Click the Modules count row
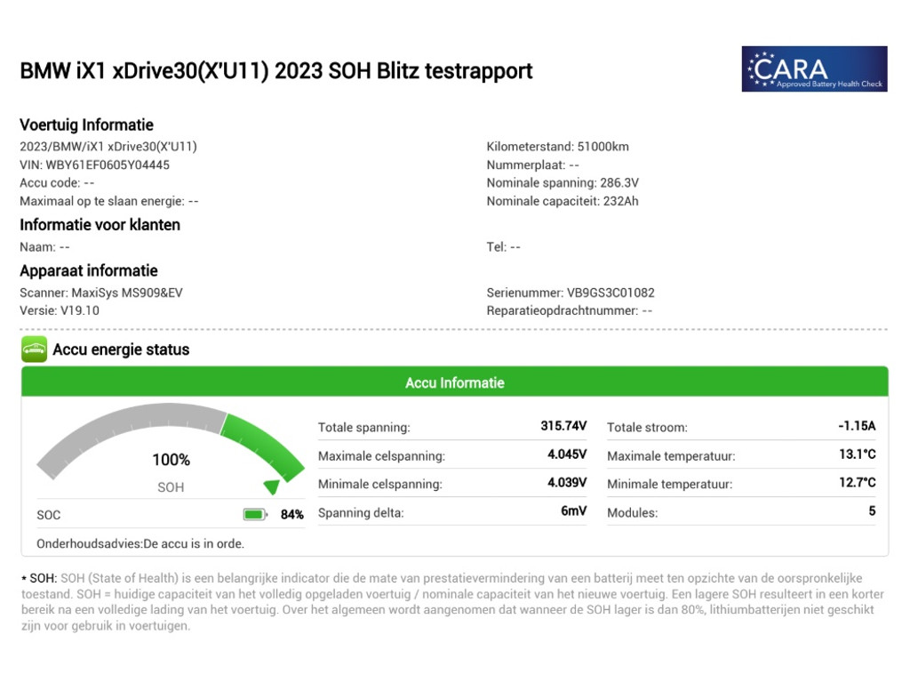Screen dimensions: 910x683 [x=740, y=513]
